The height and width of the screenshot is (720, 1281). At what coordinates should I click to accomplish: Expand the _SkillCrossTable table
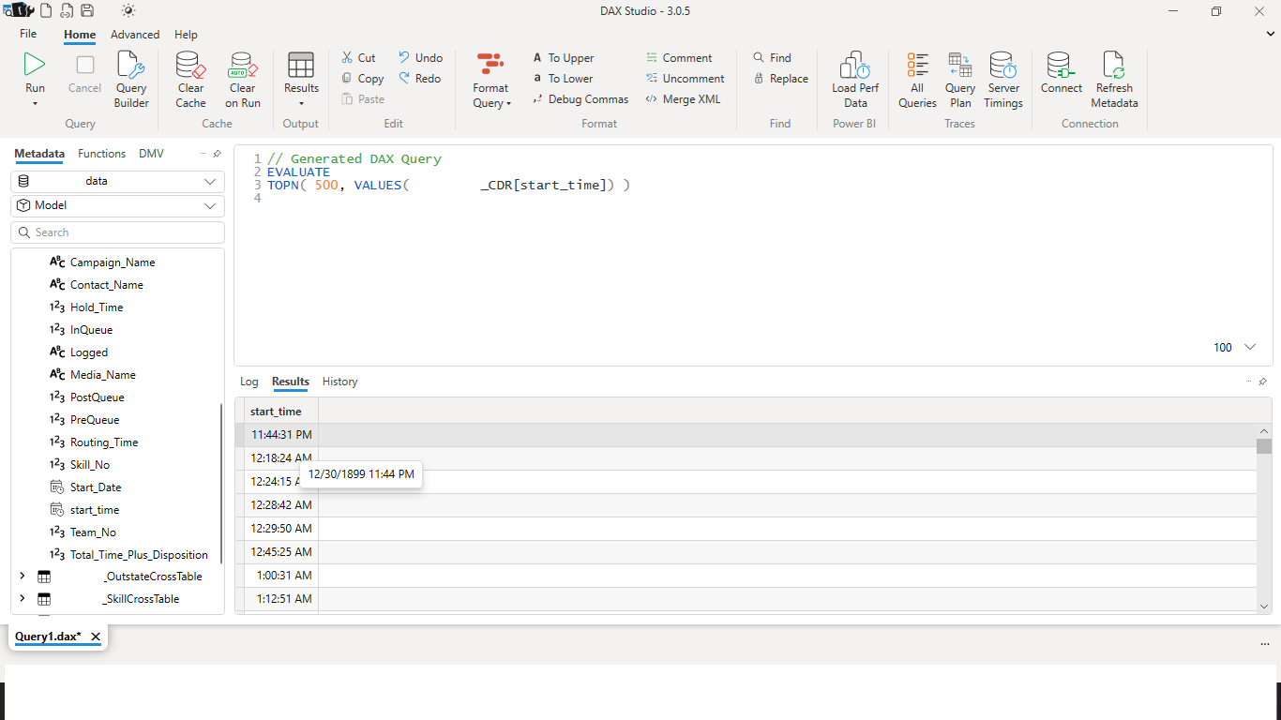point(22,598)
